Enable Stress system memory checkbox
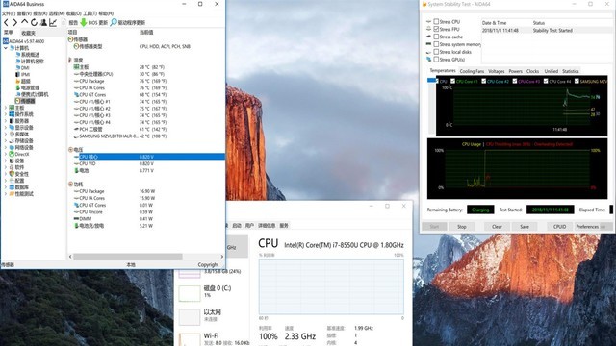616x346 pixels. click(436, 44)
